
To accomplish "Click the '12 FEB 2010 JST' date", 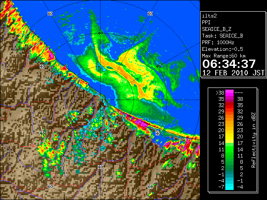I will (233, 73).
